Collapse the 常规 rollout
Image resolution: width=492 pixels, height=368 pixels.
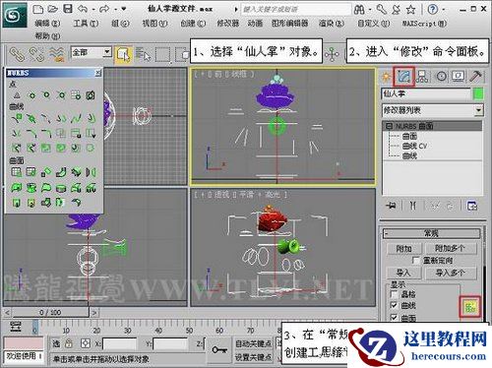(431, 233)
